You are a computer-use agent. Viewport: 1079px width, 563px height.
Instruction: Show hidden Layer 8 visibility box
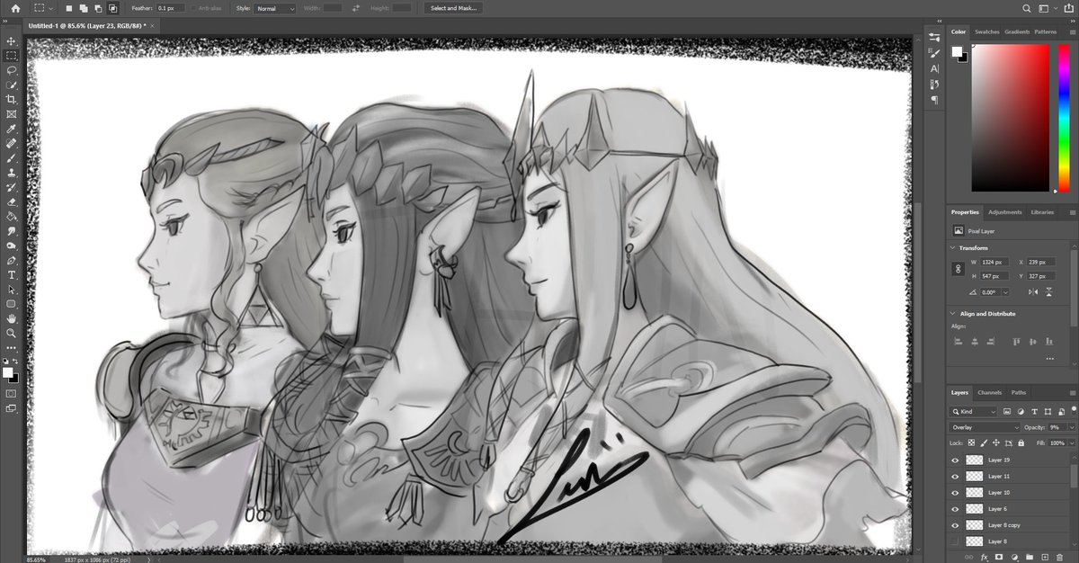[x=955, y=541]
